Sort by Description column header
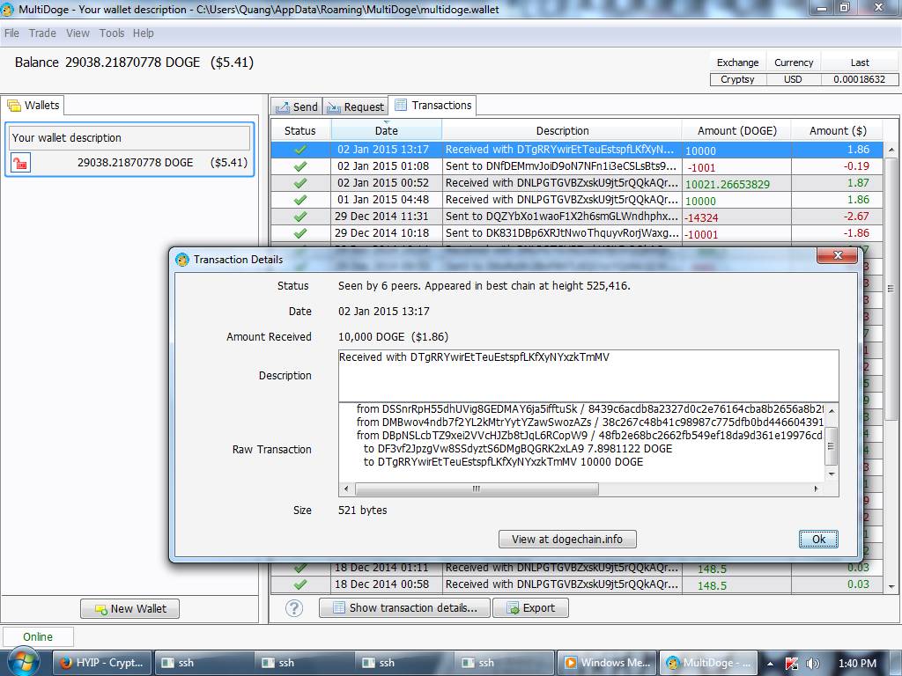Viewport: 902px width, 676px height. coord(562,130)
